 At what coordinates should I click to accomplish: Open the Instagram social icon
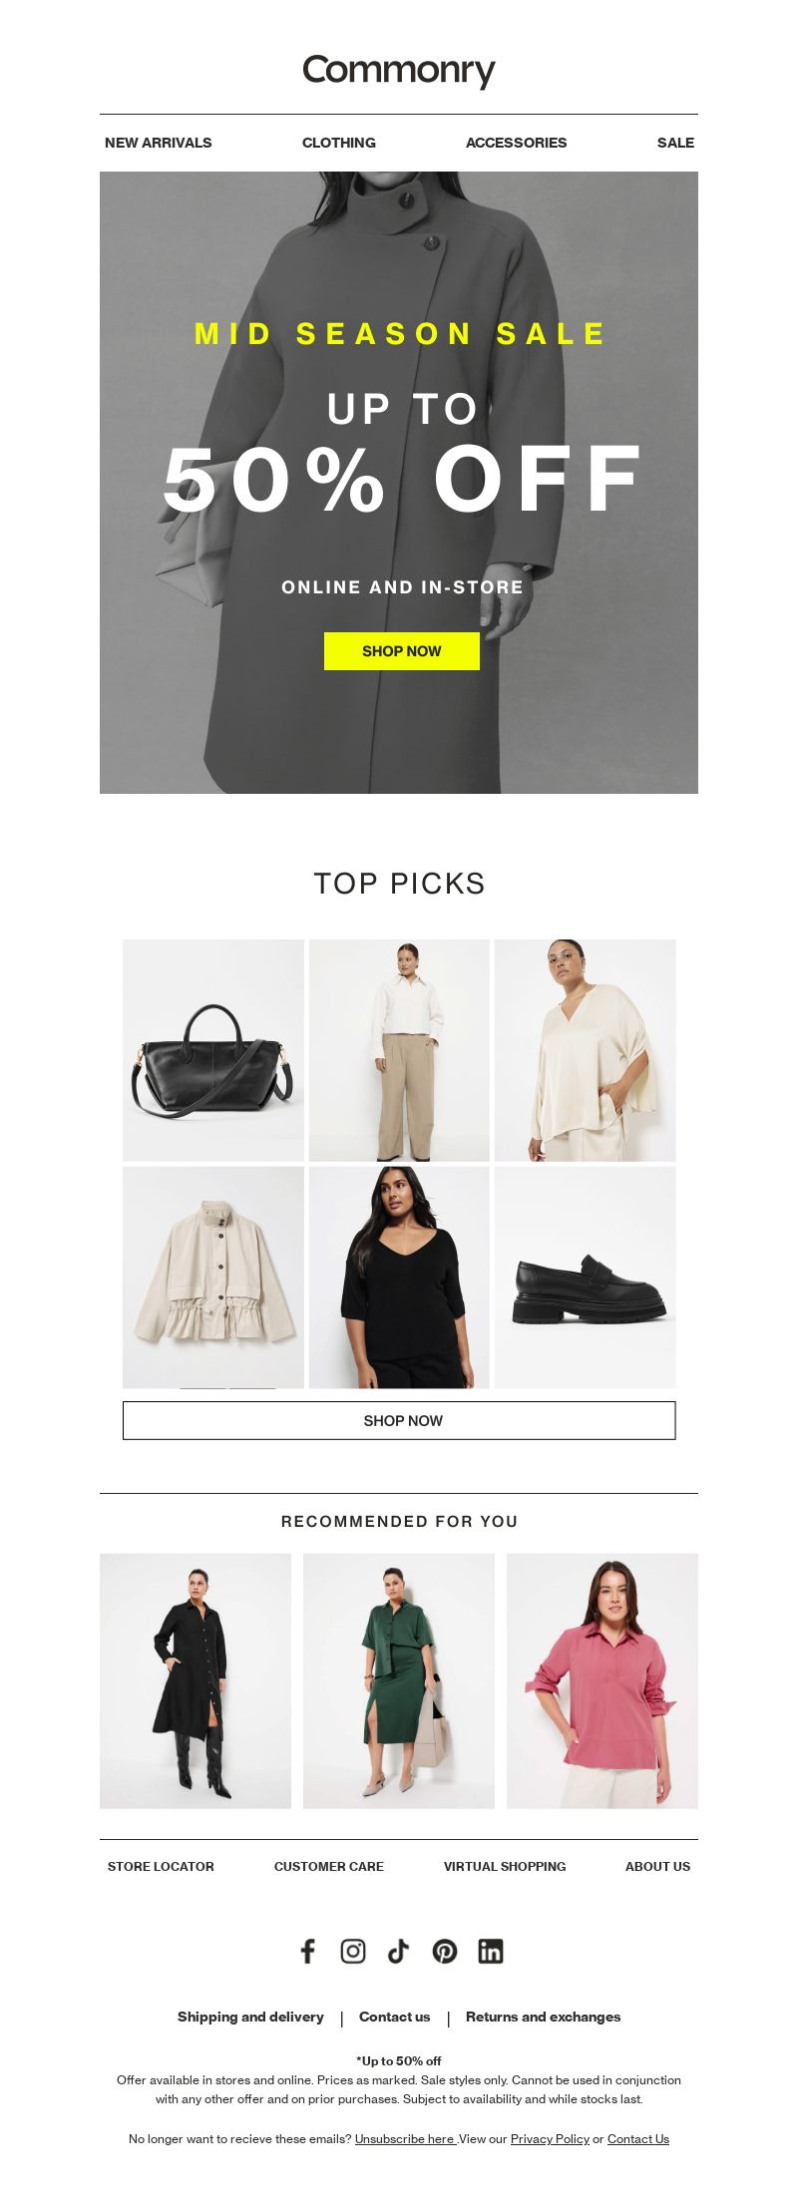(x=353, y=1951)
